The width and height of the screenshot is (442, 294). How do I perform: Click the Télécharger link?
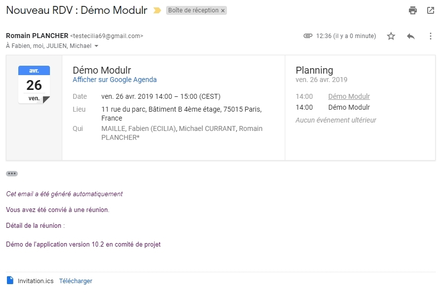point(76,281)
